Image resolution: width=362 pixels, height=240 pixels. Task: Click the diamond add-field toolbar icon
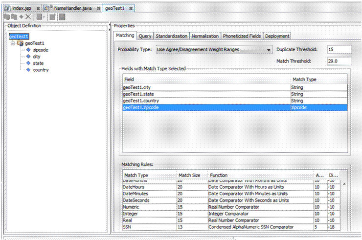click(x=22, y=17)
